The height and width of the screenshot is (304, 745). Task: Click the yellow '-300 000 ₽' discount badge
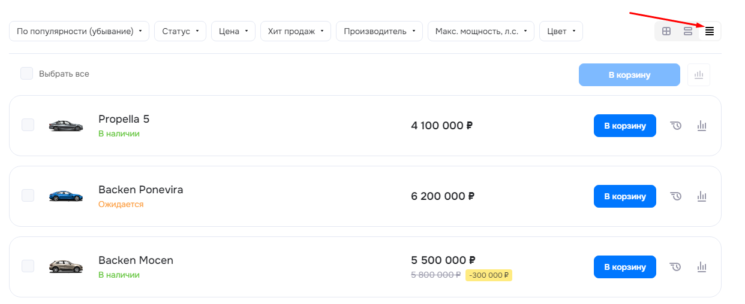click(x=489, y=275)
